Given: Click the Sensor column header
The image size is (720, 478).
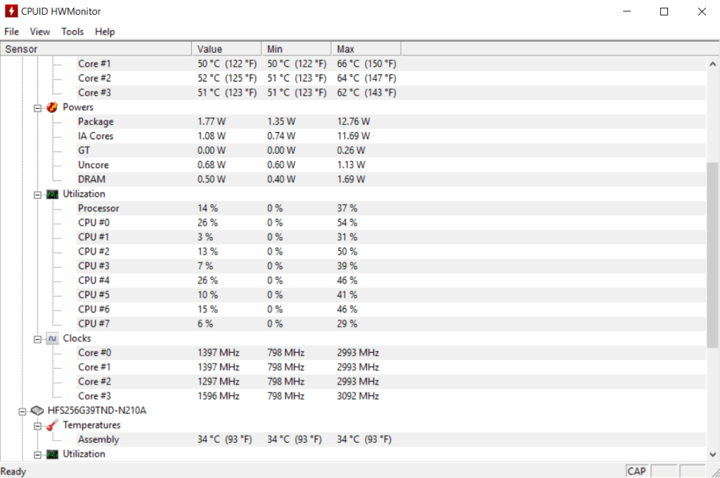Looking at the screenshot, I should 95,49.
